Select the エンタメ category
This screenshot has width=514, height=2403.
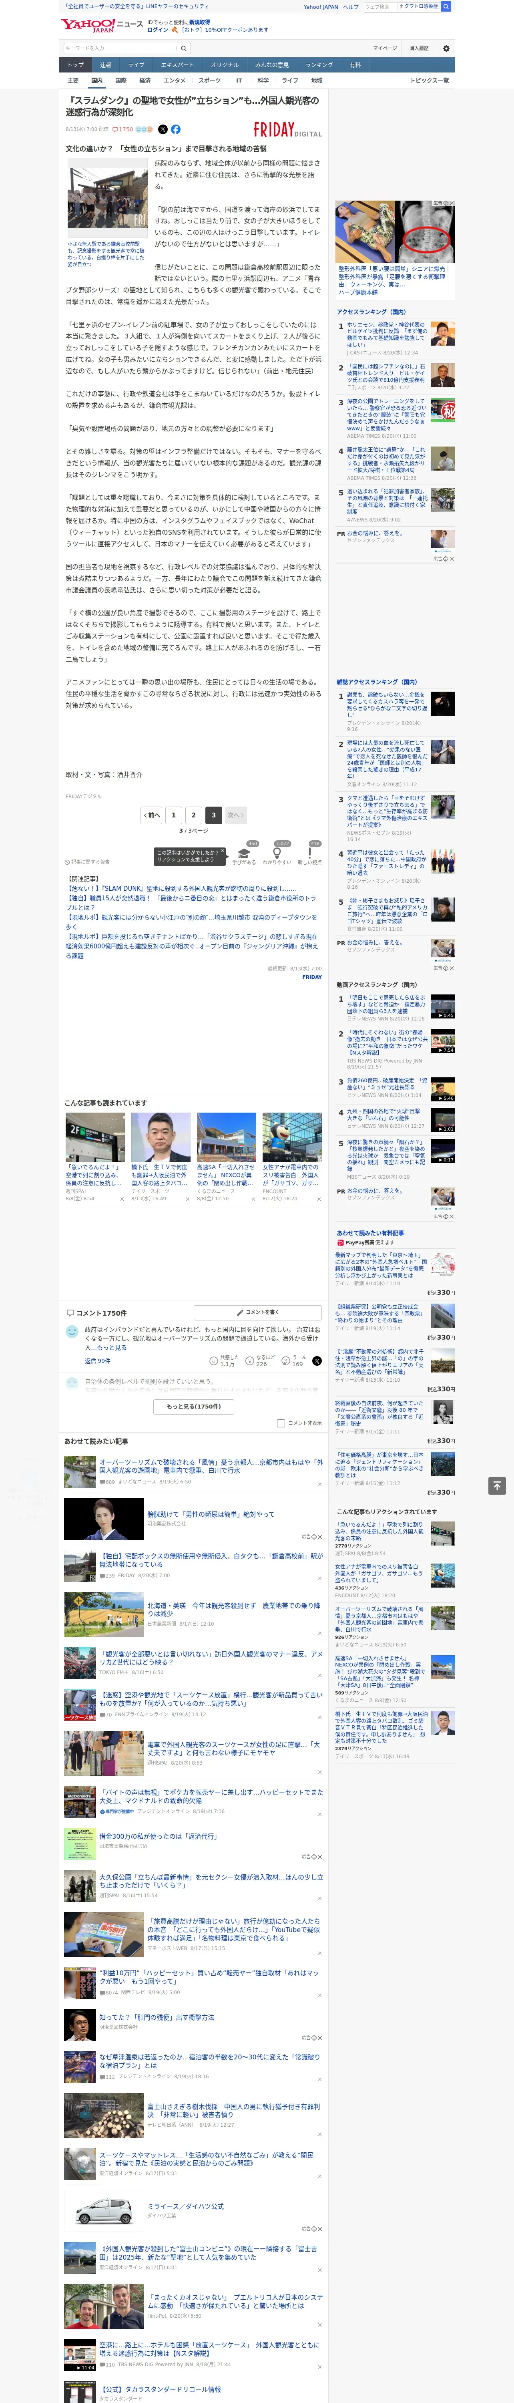coord(175,80)
